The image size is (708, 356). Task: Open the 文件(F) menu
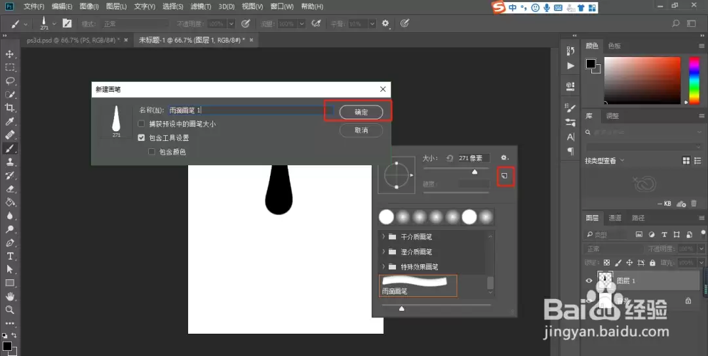(x=34, y=7)
